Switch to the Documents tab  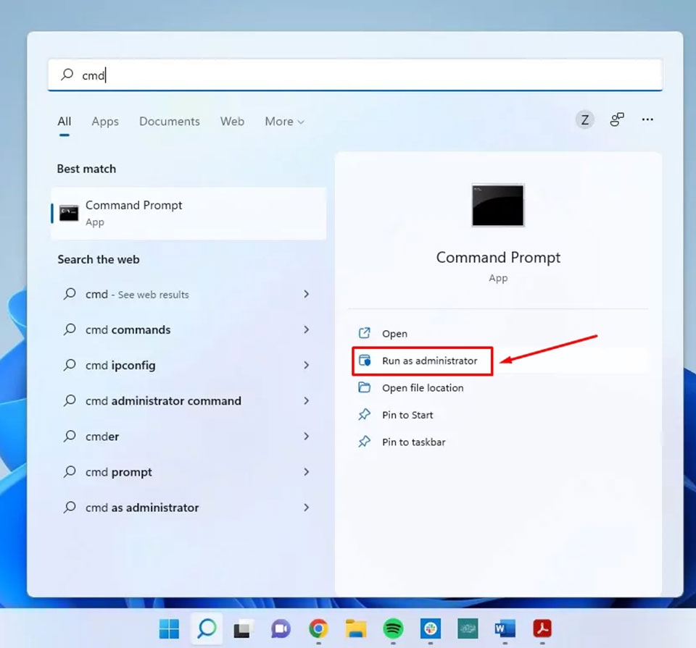point(170,122)
